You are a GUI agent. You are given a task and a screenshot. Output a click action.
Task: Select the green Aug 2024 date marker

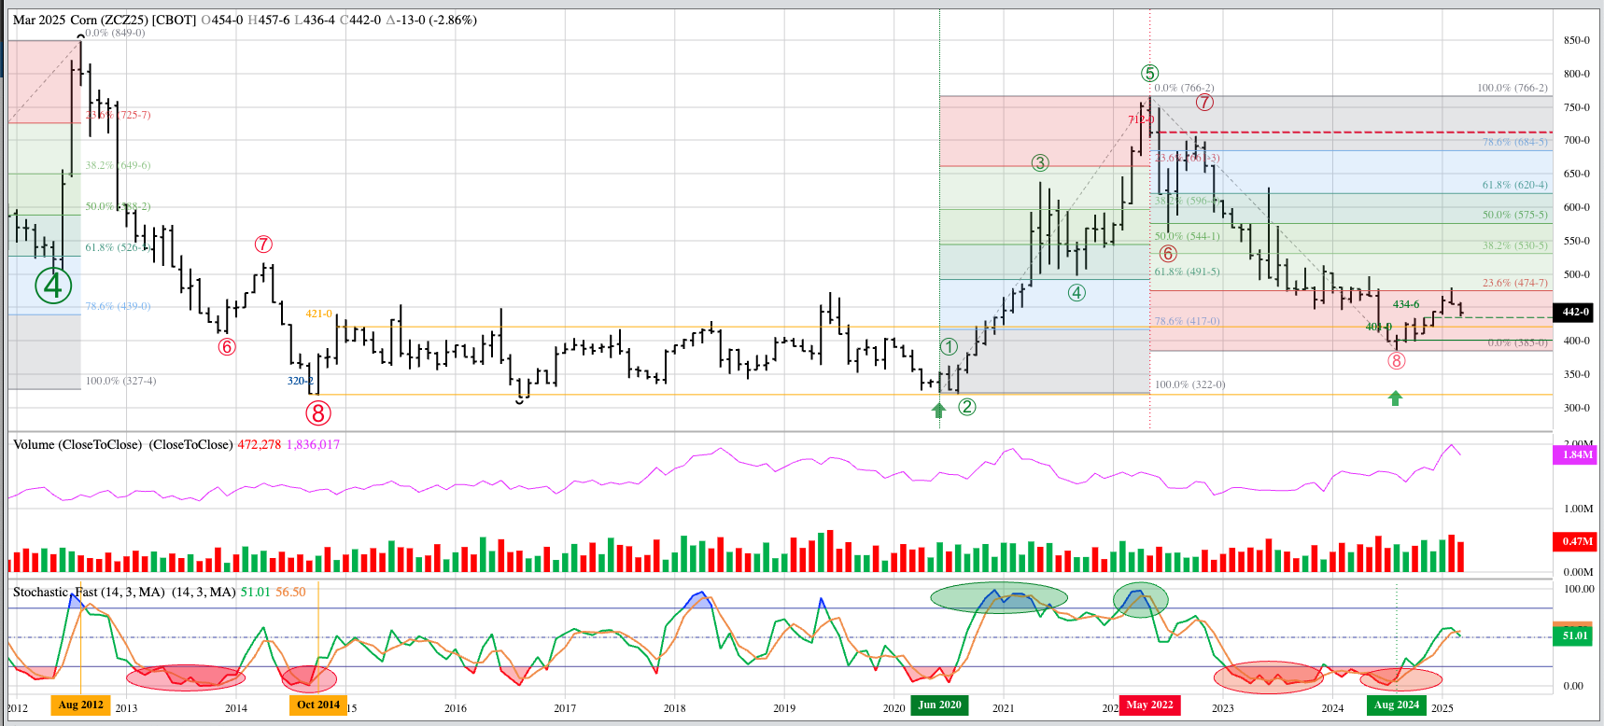pos(1396,705)
